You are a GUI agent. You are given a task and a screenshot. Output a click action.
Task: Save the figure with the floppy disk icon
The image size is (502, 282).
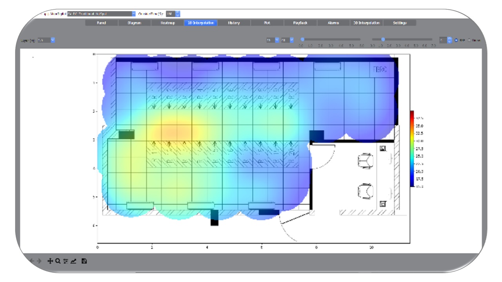84,261
